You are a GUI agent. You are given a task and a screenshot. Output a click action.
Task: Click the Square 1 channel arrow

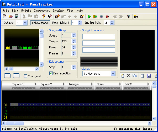tap(36, 84)
